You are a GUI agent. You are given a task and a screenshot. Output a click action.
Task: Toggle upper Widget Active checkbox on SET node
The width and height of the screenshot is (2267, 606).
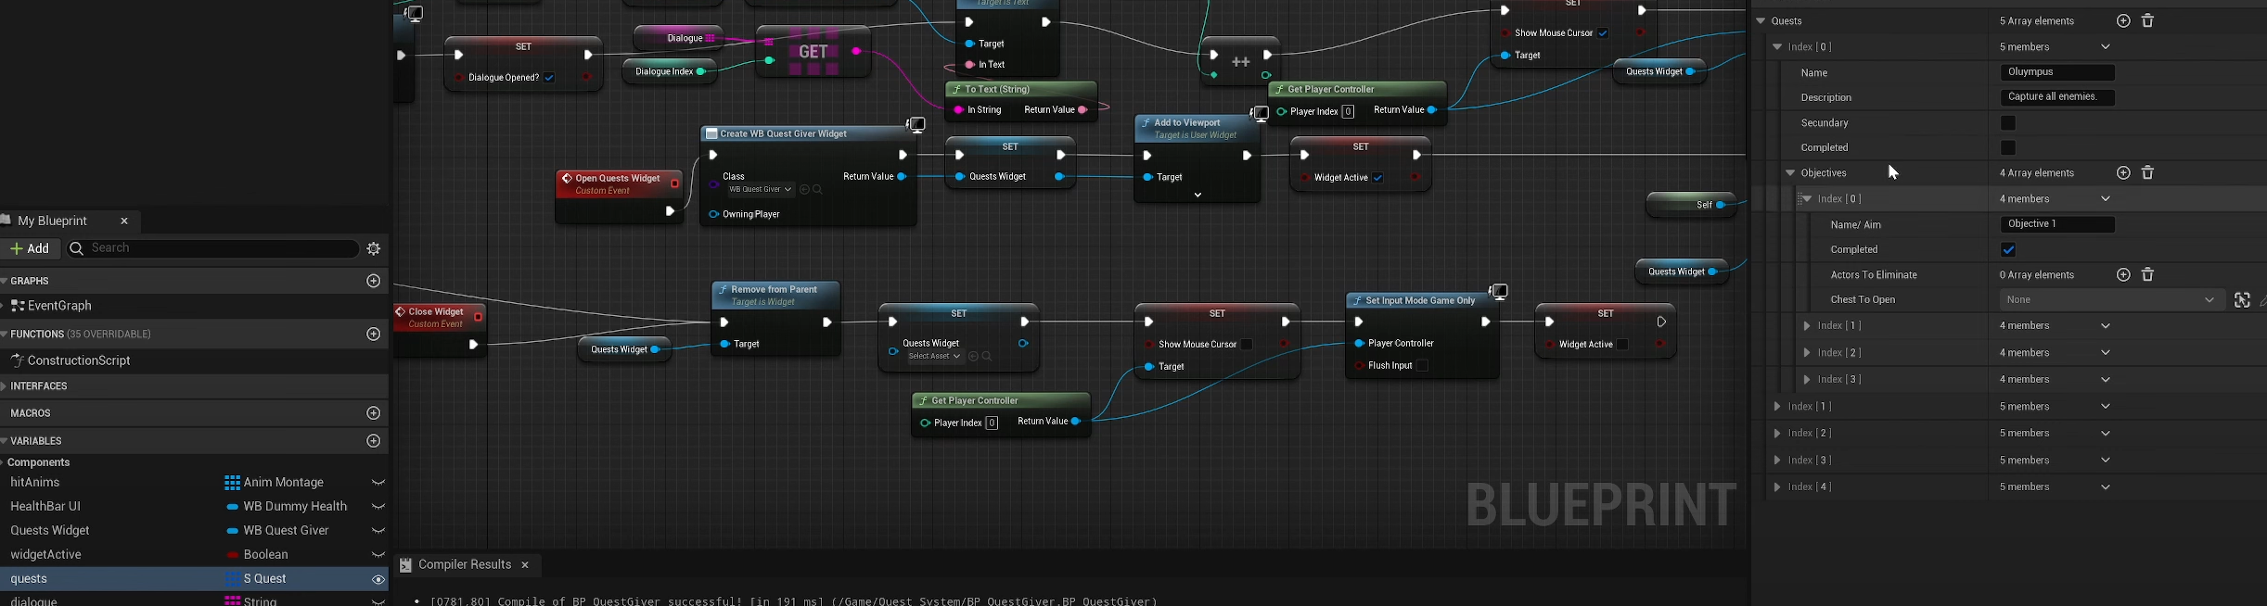[1377, 178]
